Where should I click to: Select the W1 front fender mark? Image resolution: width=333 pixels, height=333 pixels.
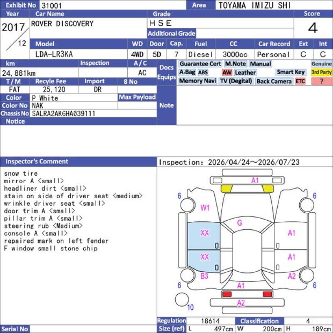tap(205, 208)
